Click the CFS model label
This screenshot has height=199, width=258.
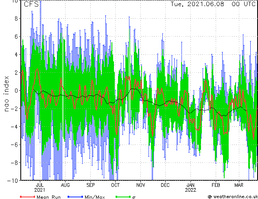31,4
